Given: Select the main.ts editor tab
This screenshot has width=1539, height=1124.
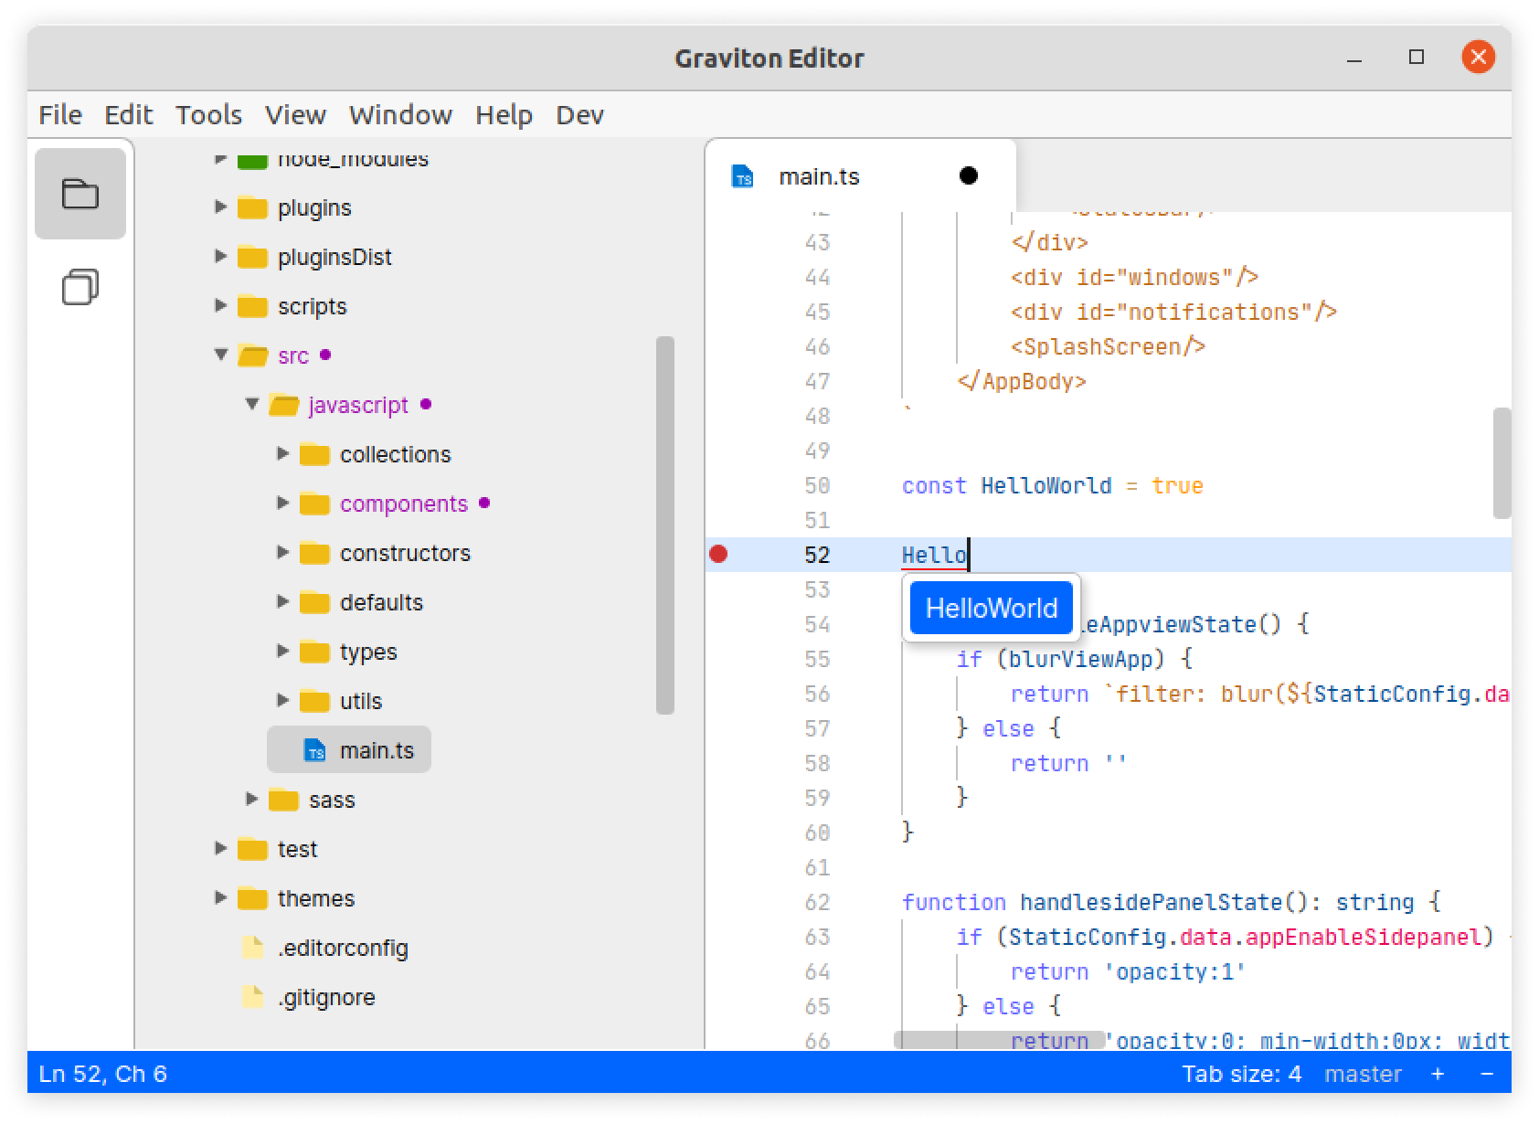Looking at the screenshot, I should click(860, 176).
